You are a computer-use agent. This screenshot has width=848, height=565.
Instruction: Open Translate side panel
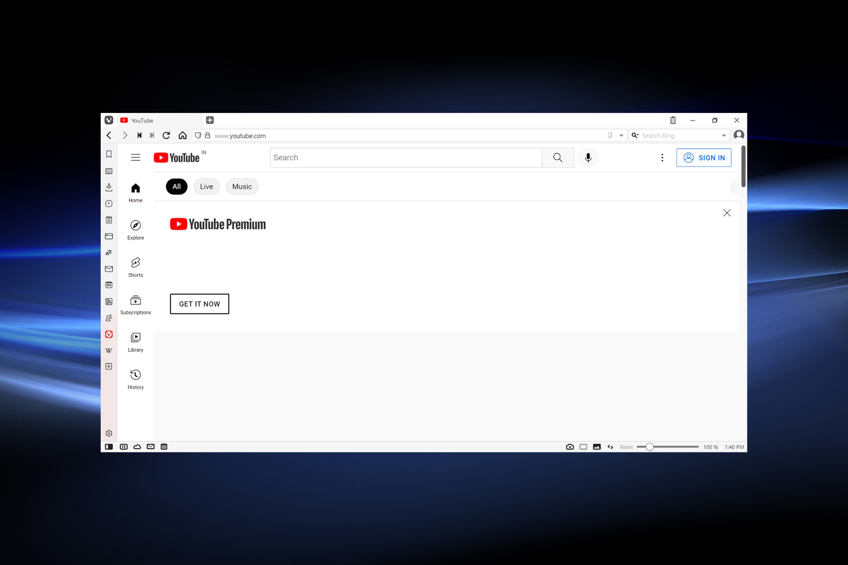click(109, 252)
